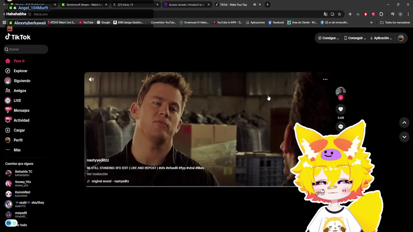Click the install app icon in address bar
413x232 pixels.
click(332, 14)
